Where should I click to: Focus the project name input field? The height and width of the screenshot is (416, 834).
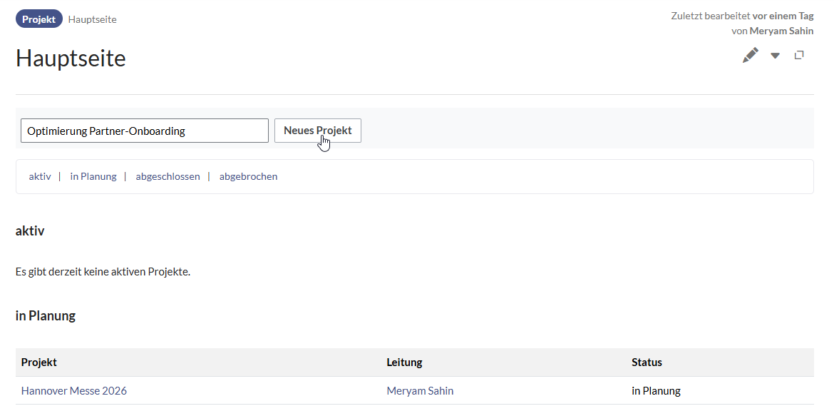(145, 131)
